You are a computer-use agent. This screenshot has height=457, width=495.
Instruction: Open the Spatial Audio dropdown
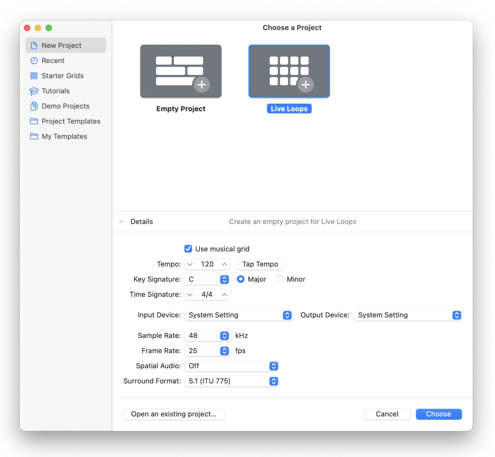click(231, 366)
